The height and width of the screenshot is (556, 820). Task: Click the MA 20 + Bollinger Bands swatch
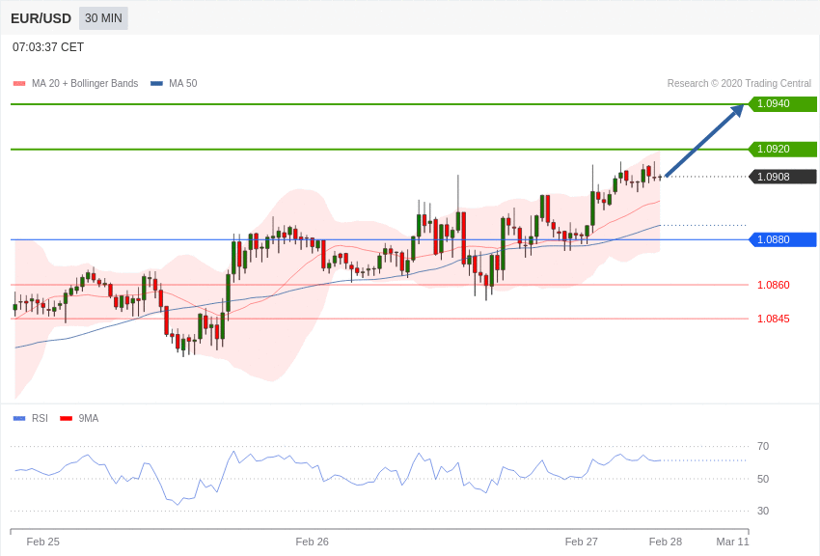click(19, 84)
